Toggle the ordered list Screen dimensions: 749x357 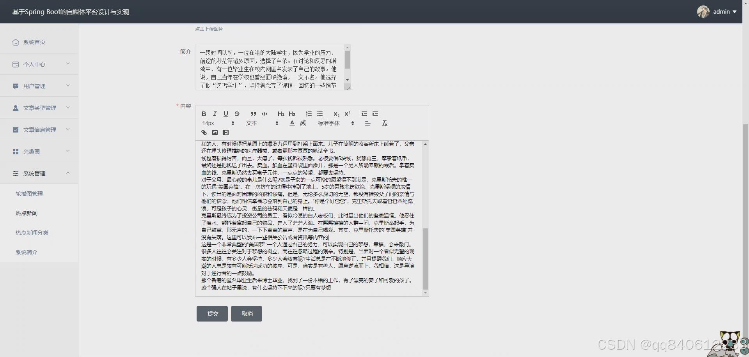309,113
